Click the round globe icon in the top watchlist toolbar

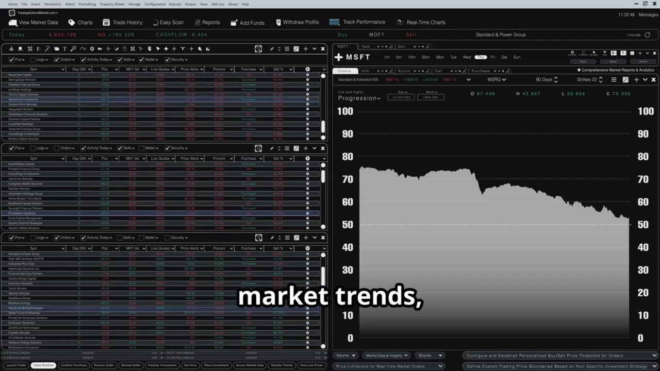click(258, 49)
